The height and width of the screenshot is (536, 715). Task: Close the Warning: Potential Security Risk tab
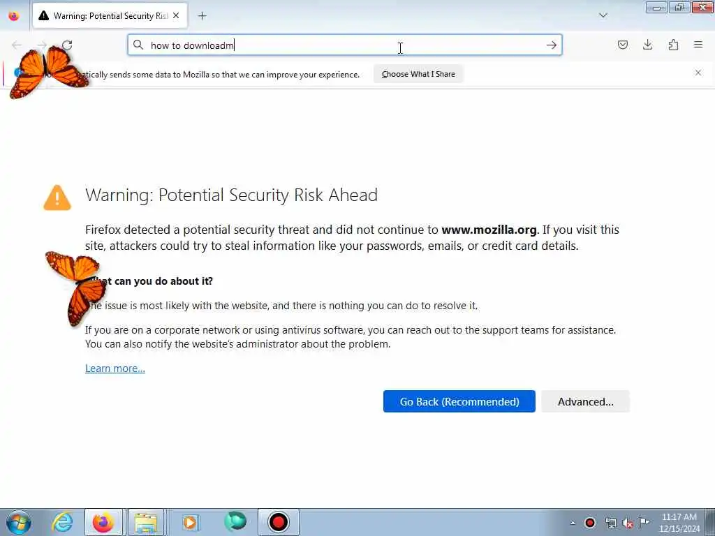click(x=176, y=16)
